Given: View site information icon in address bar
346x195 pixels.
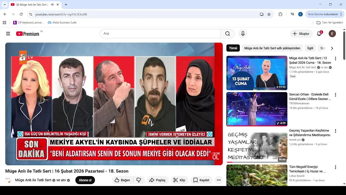Looking at the screenshot, I should point(31,14).
